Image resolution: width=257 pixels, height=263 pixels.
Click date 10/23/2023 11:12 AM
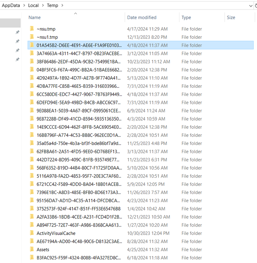point(149,61)
